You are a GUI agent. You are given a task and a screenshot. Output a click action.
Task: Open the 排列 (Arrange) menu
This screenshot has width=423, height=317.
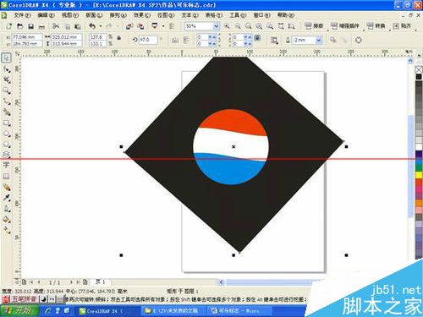pyautogui.click(x=118, y=15)
